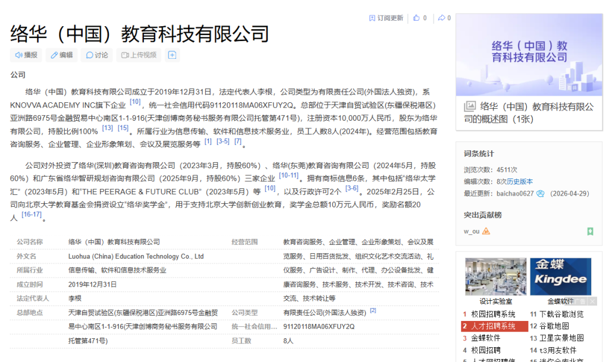Open reference [15] after 持股比例100%
Image resolution: width=609 pixels, height=362 pixels.
pos(123,128)
